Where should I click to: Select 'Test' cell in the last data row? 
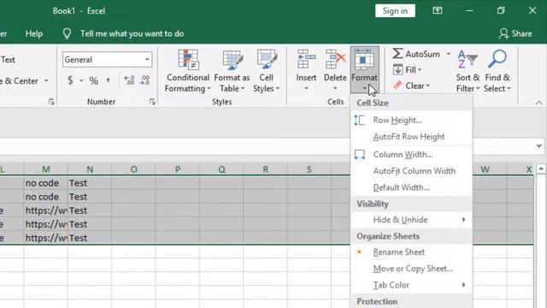90,238
